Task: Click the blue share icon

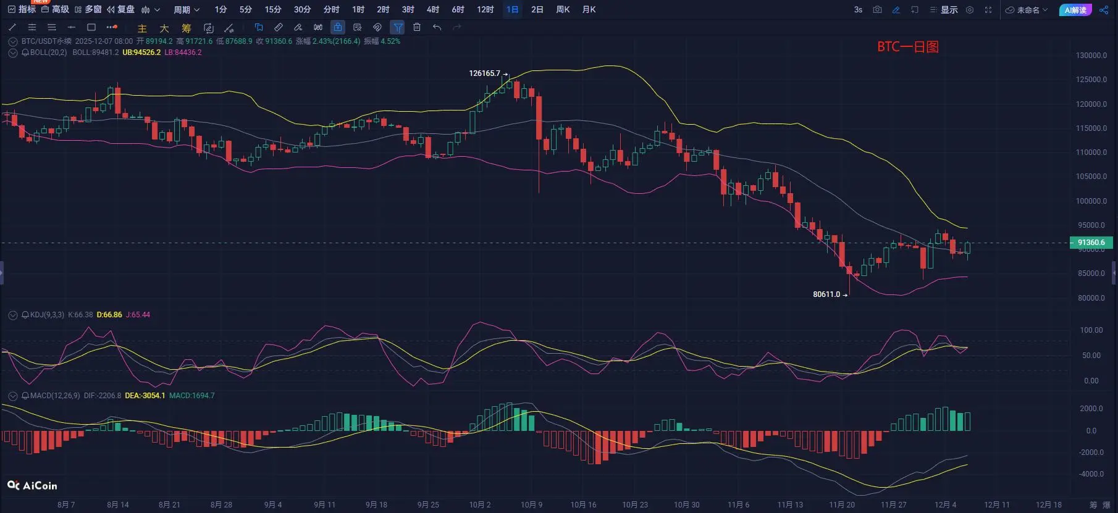Action: point(1104,10)
